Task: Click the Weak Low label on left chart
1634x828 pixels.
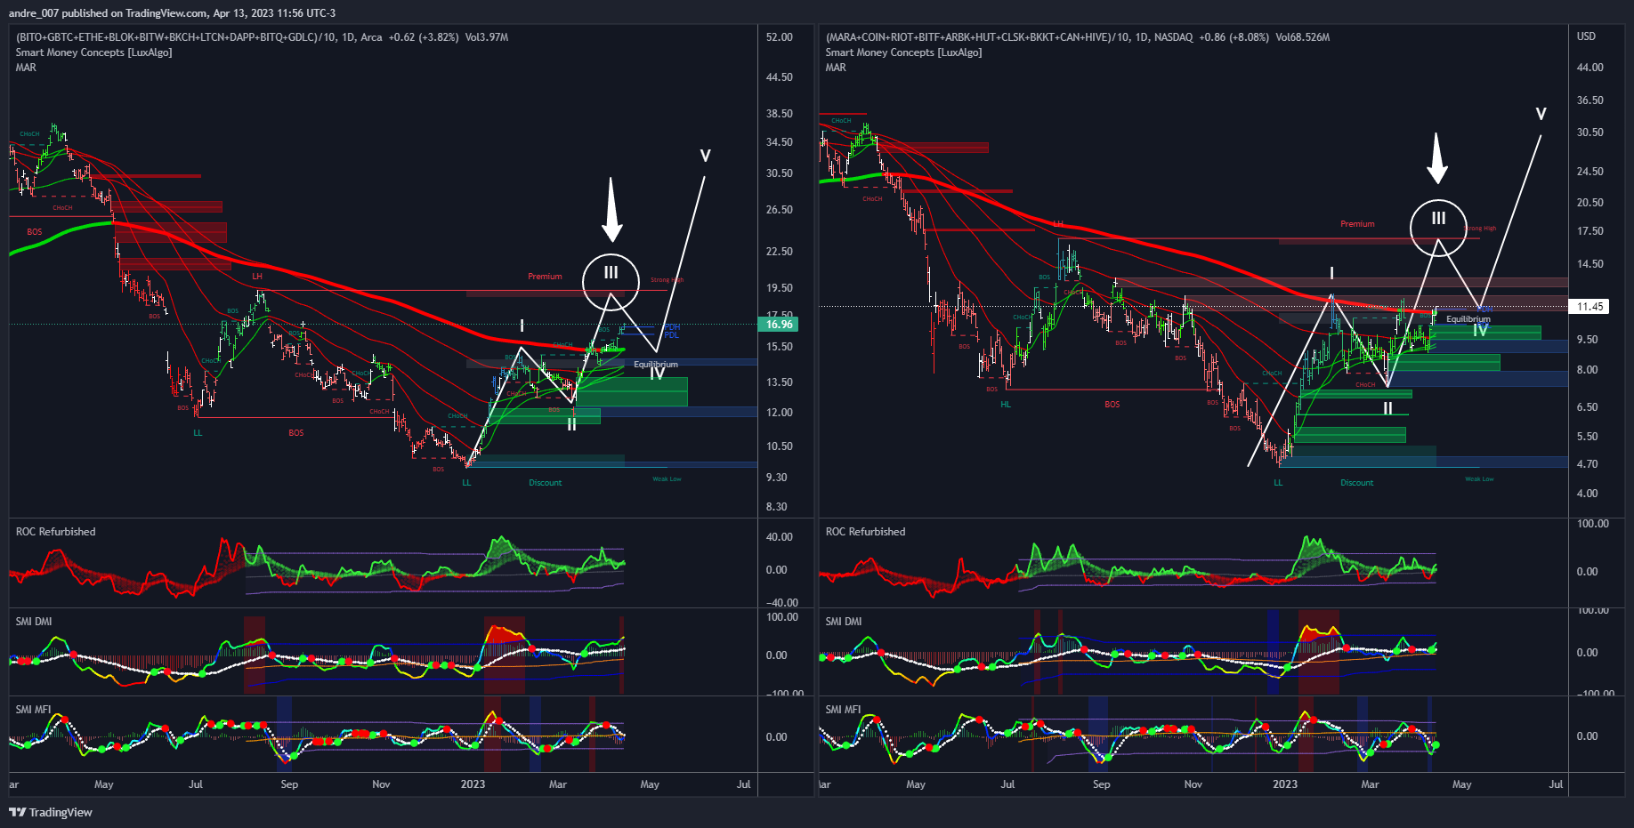Action: 667,479
